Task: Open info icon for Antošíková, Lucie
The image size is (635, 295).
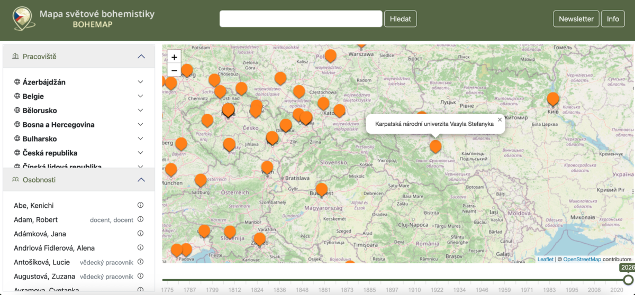Action: (141, 262)
